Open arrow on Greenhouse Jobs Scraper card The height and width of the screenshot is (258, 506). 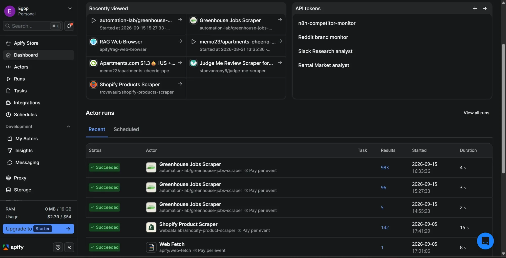click(x=280, y=20)
